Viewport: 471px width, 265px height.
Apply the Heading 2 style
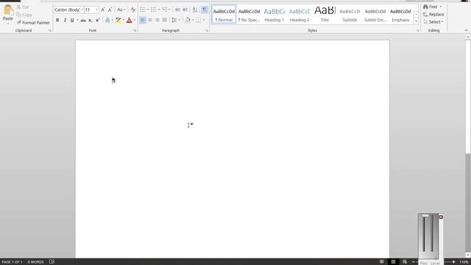tap(300, 14)
